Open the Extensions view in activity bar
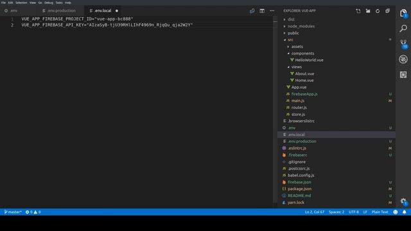 pos(403,74)
